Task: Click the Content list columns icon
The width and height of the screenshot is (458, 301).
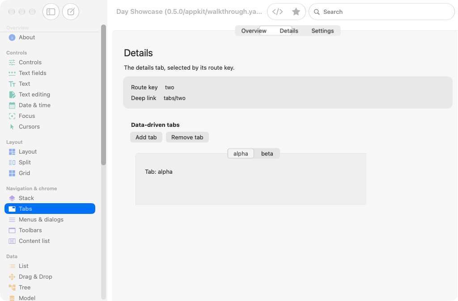Action: pyautogui.click(x=12, y=241)
